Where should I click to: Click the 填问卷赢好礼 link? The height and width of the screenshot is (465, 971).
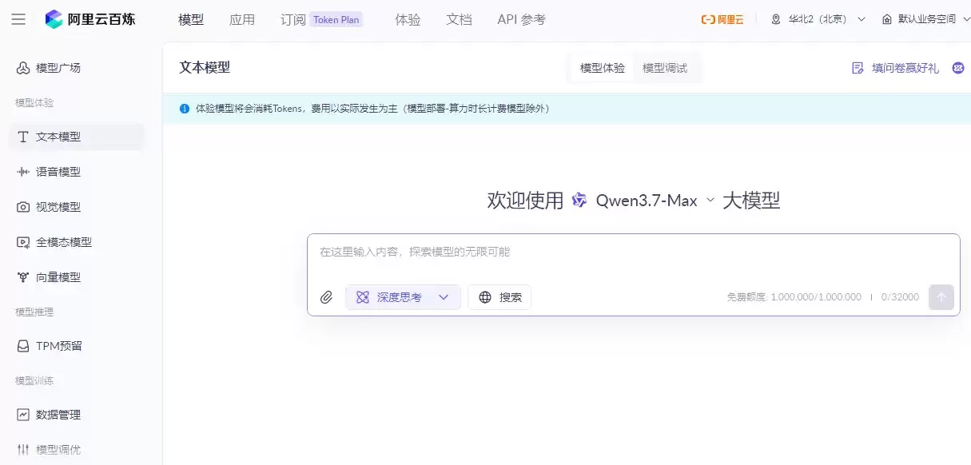click(896, 68)
